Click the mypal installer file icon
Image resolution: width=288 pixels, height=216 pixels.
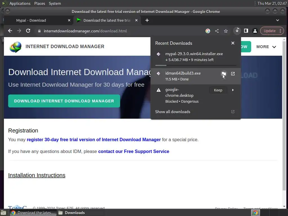click(158, 54)
